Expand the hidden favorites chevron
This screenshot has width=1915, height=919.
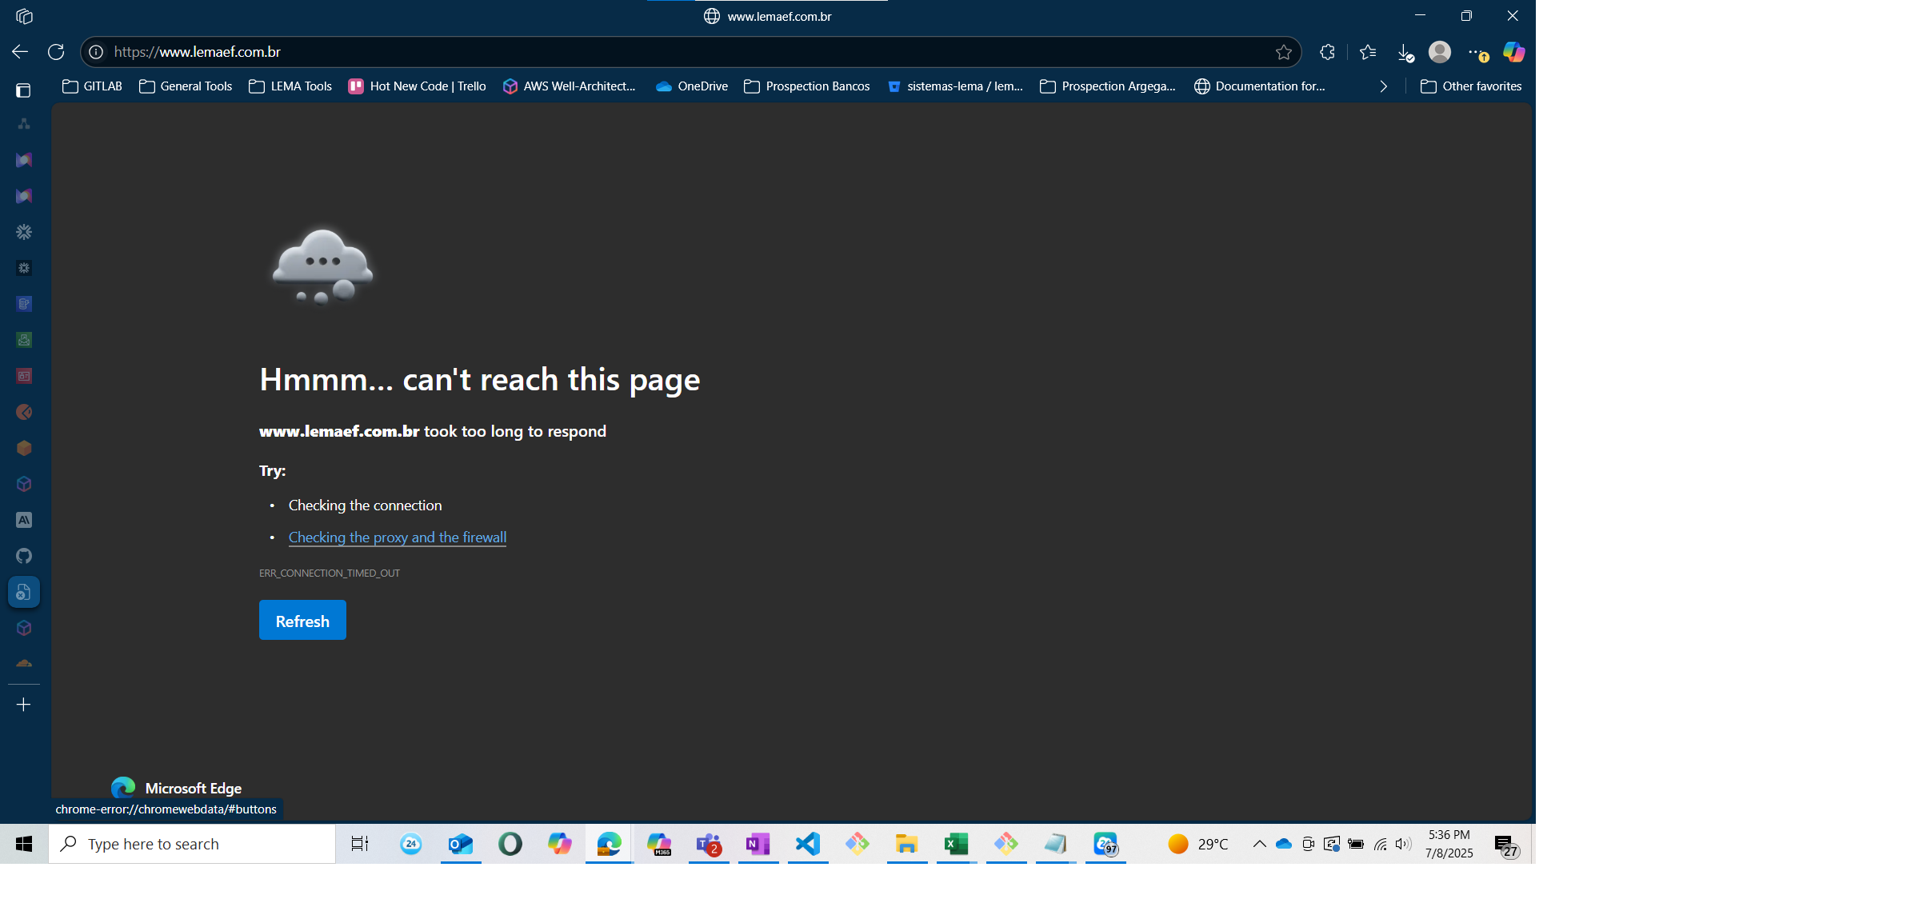[1383, 86]
